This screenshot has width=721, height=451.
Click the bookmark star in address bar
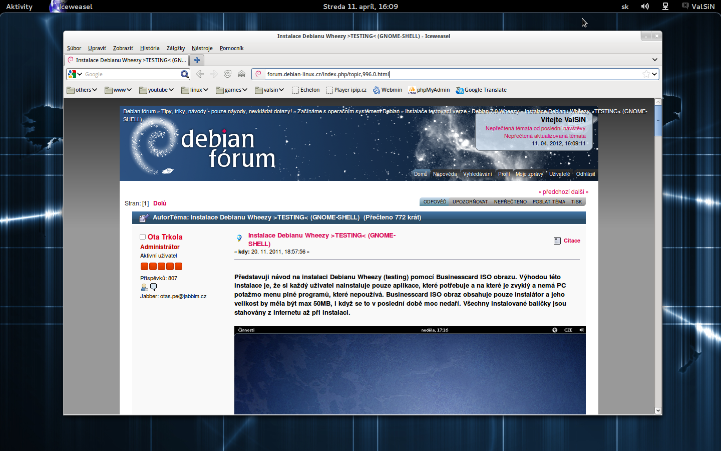(646, 74)
